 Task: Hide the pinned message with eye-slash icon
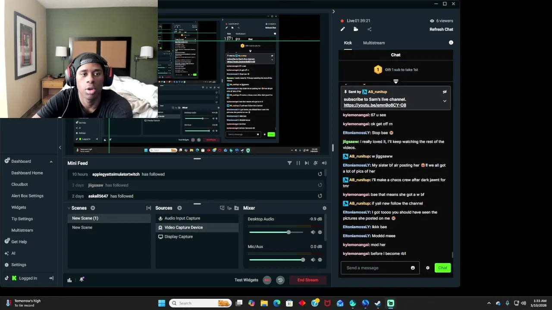[445, 92]
